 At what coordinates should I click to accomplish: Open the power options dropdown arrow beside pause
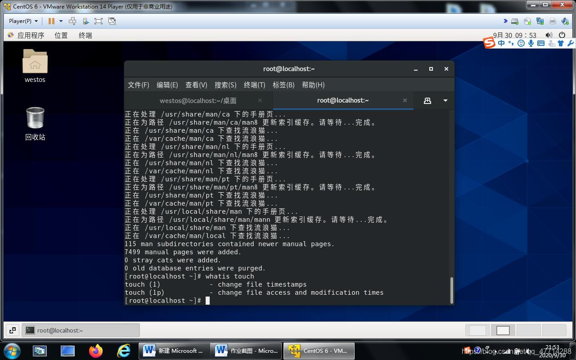(61, 21)
